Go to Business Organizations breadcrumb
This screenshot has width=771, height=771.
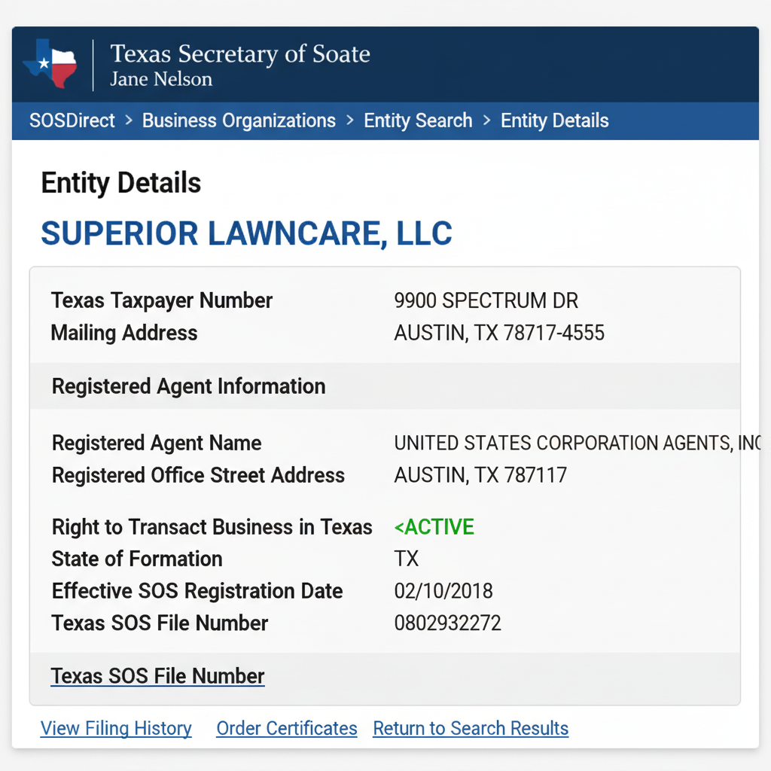[x=239, y=120]
